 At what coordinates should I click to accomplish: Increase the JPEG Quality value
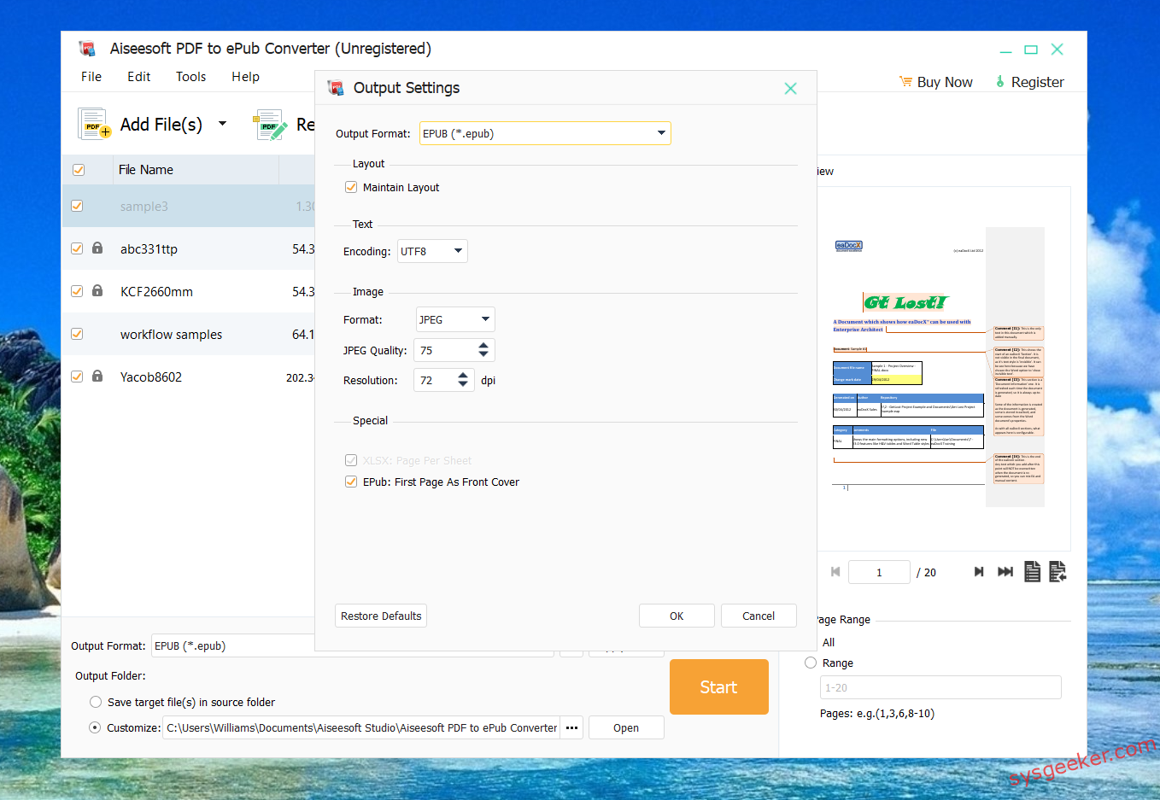(483, 346)
